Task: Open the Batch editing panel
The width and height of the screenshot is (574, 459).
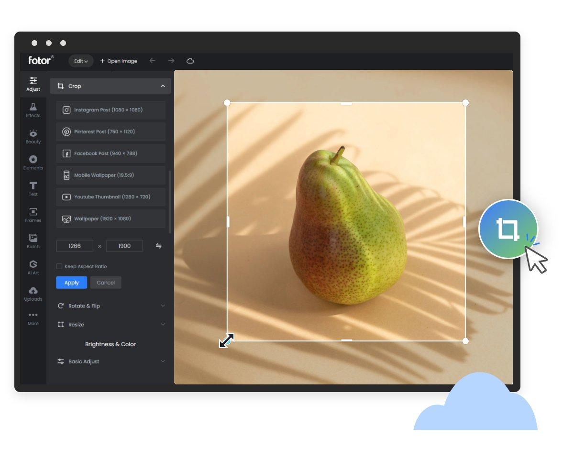Action: (x=33, y=241)
